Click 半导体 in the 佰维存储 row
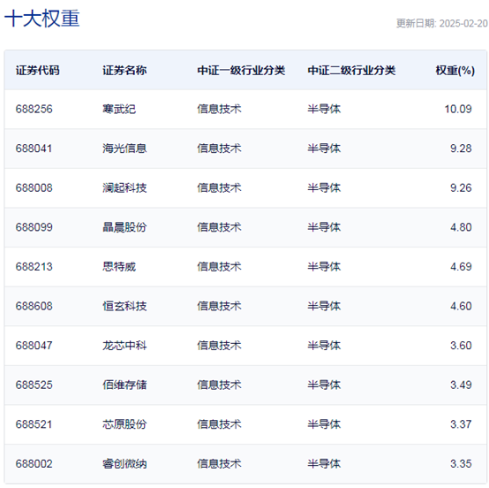489x488 pixels. [324, 385]
